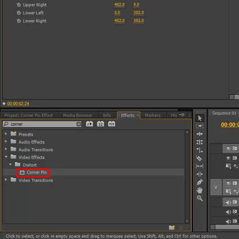Expand the Video Transitions folder
The width and height of the screenshot is (239, 239).
[6, 180]
